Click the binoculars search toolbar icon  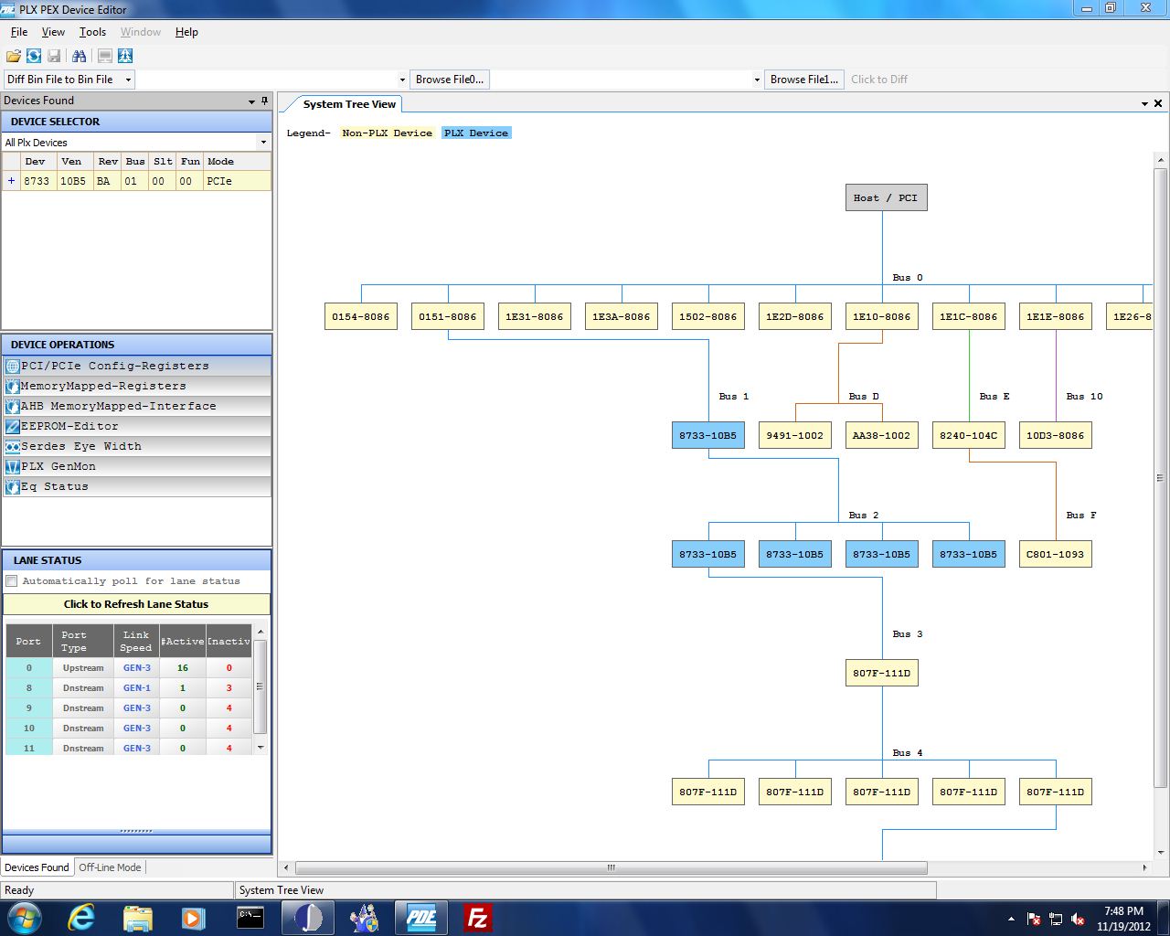point(80,56)
